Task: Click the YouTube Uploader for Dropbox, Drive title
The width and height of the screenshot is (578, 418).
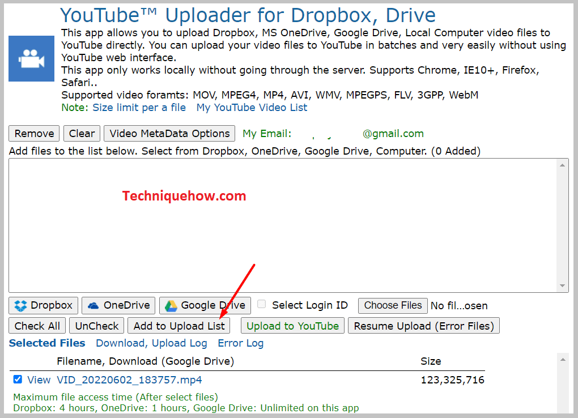Action: 248,15
